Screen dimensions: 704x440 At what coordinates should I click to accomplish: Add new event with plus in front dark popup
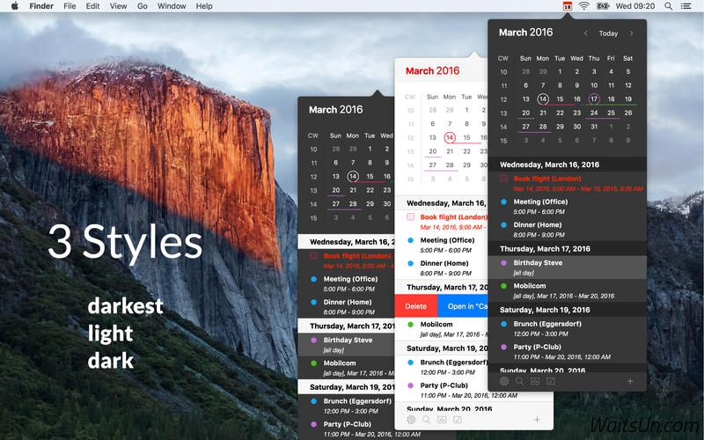pos(630,381)
